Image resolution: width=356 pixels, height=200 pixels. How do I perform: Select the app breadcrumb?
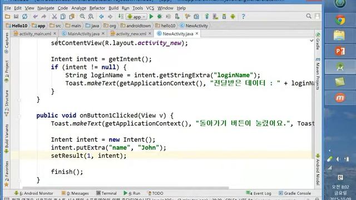[x=38, y=26]
